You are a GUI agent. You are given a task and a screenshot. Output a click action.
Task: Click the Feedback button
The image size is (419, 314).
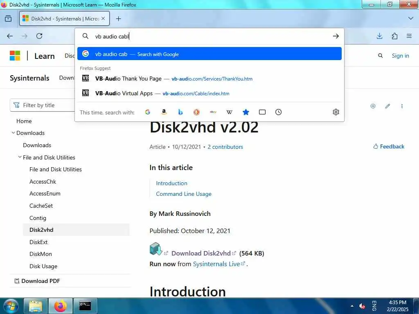[389, 146]
